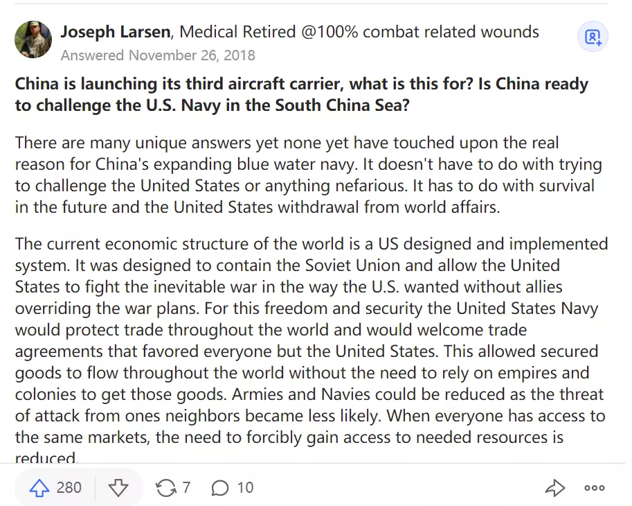Click the reshare count 7
Viewport: 632px width, 506px height.
(187, 488)
